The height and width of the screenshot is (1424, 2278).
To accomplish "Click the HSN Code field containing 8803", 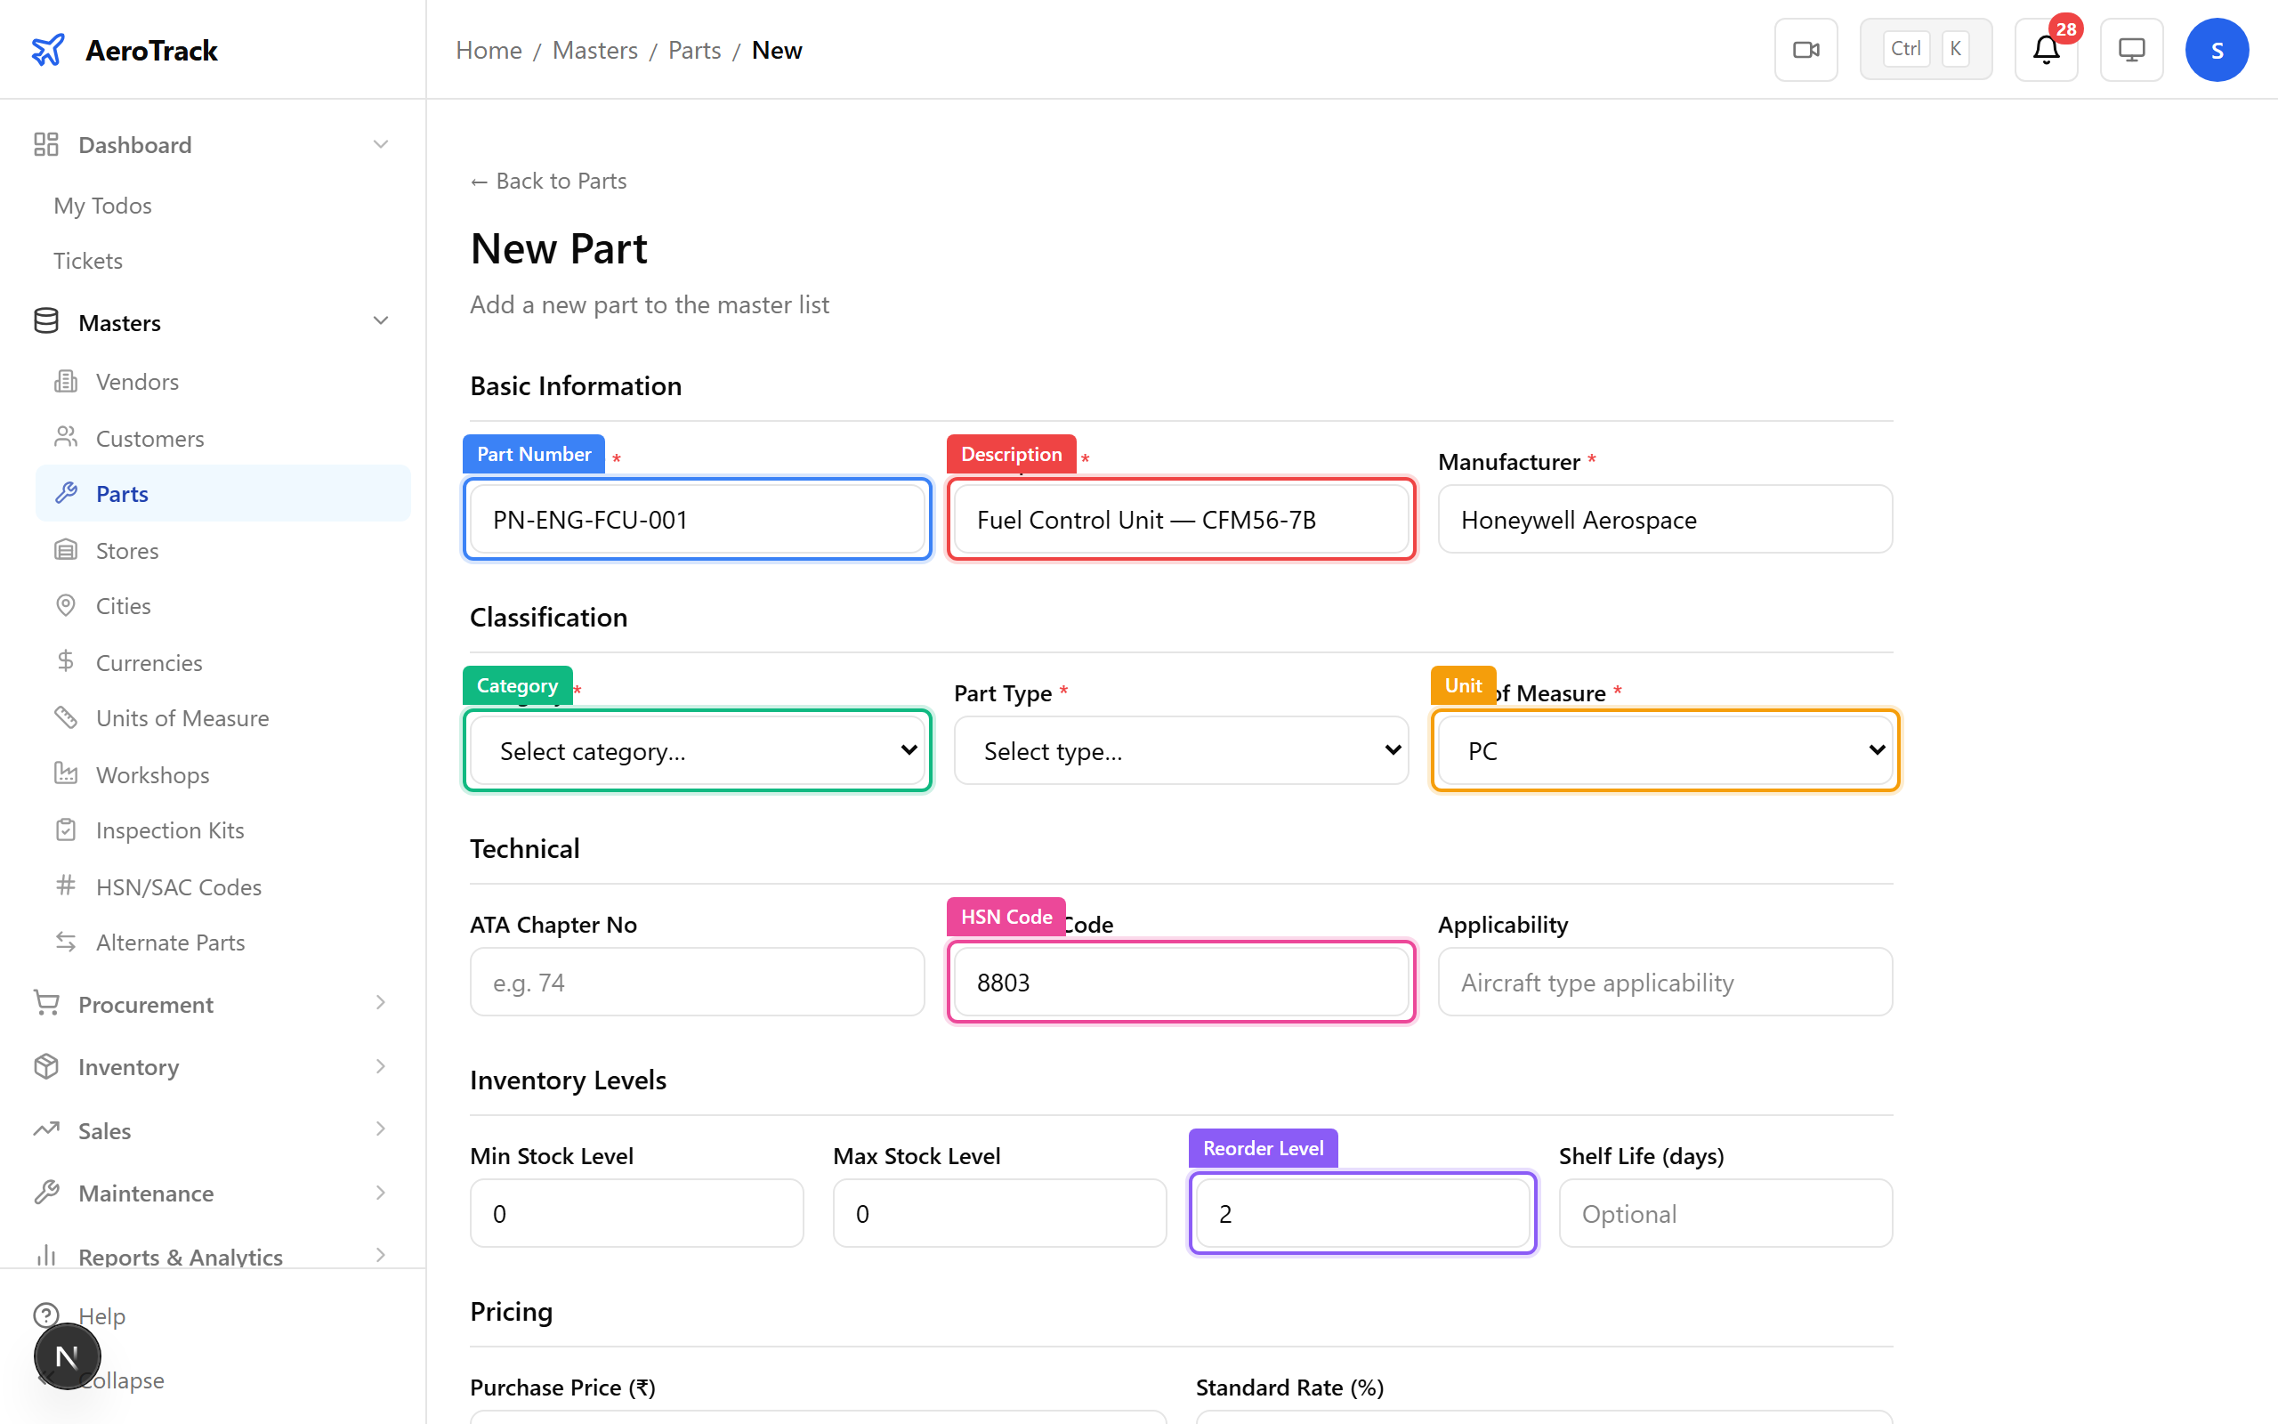I will coord(1179,982).
